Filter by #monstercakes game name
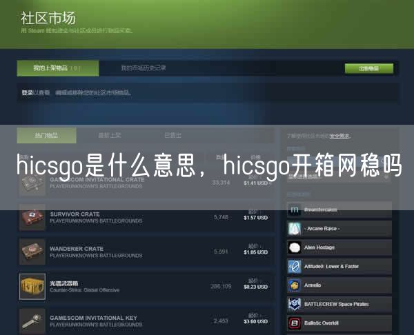The width and height of the screenshot is (414, 335). 320,210
